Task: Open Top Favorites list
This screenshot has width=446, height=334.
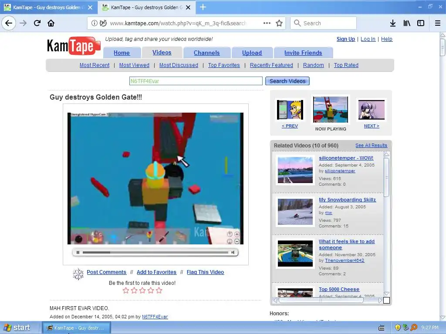Action: (x=224, y=65)
